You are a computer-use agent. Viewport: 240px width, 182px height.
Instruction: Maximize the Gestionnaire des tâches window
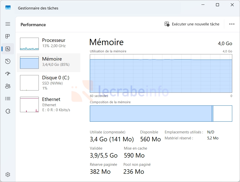pos(217,5)
